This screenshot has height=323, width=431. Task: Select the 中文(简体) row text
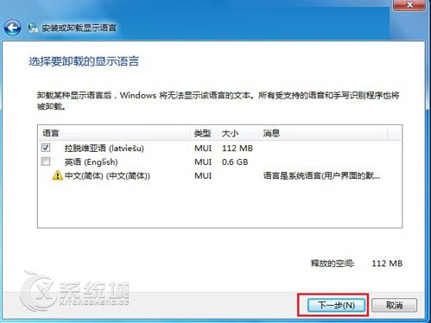point(107,175)
